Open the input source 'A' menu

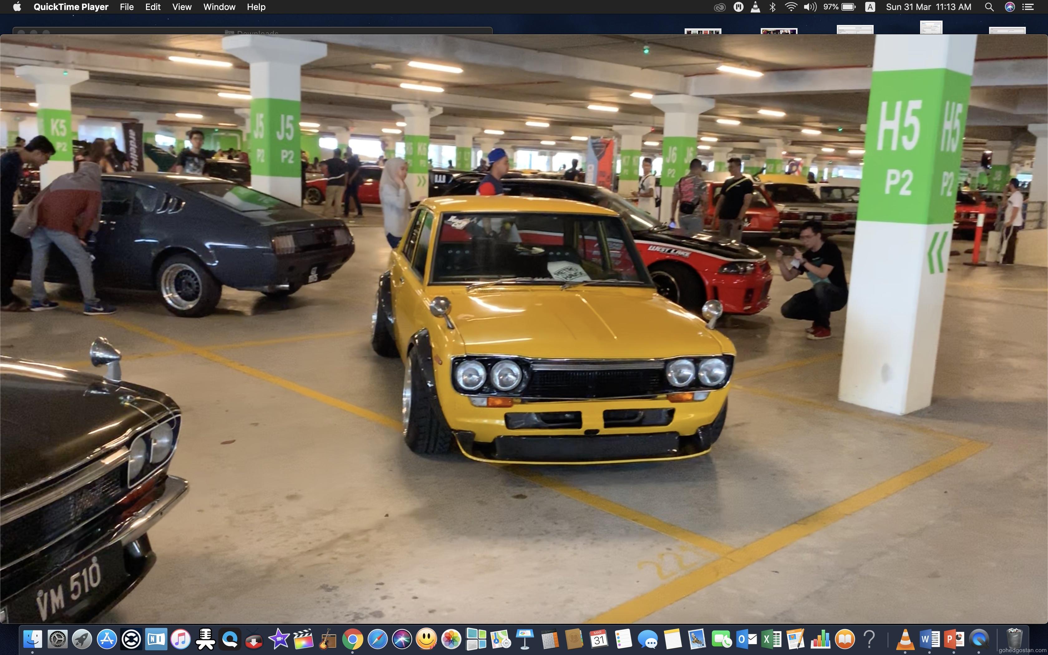point(870,7)
